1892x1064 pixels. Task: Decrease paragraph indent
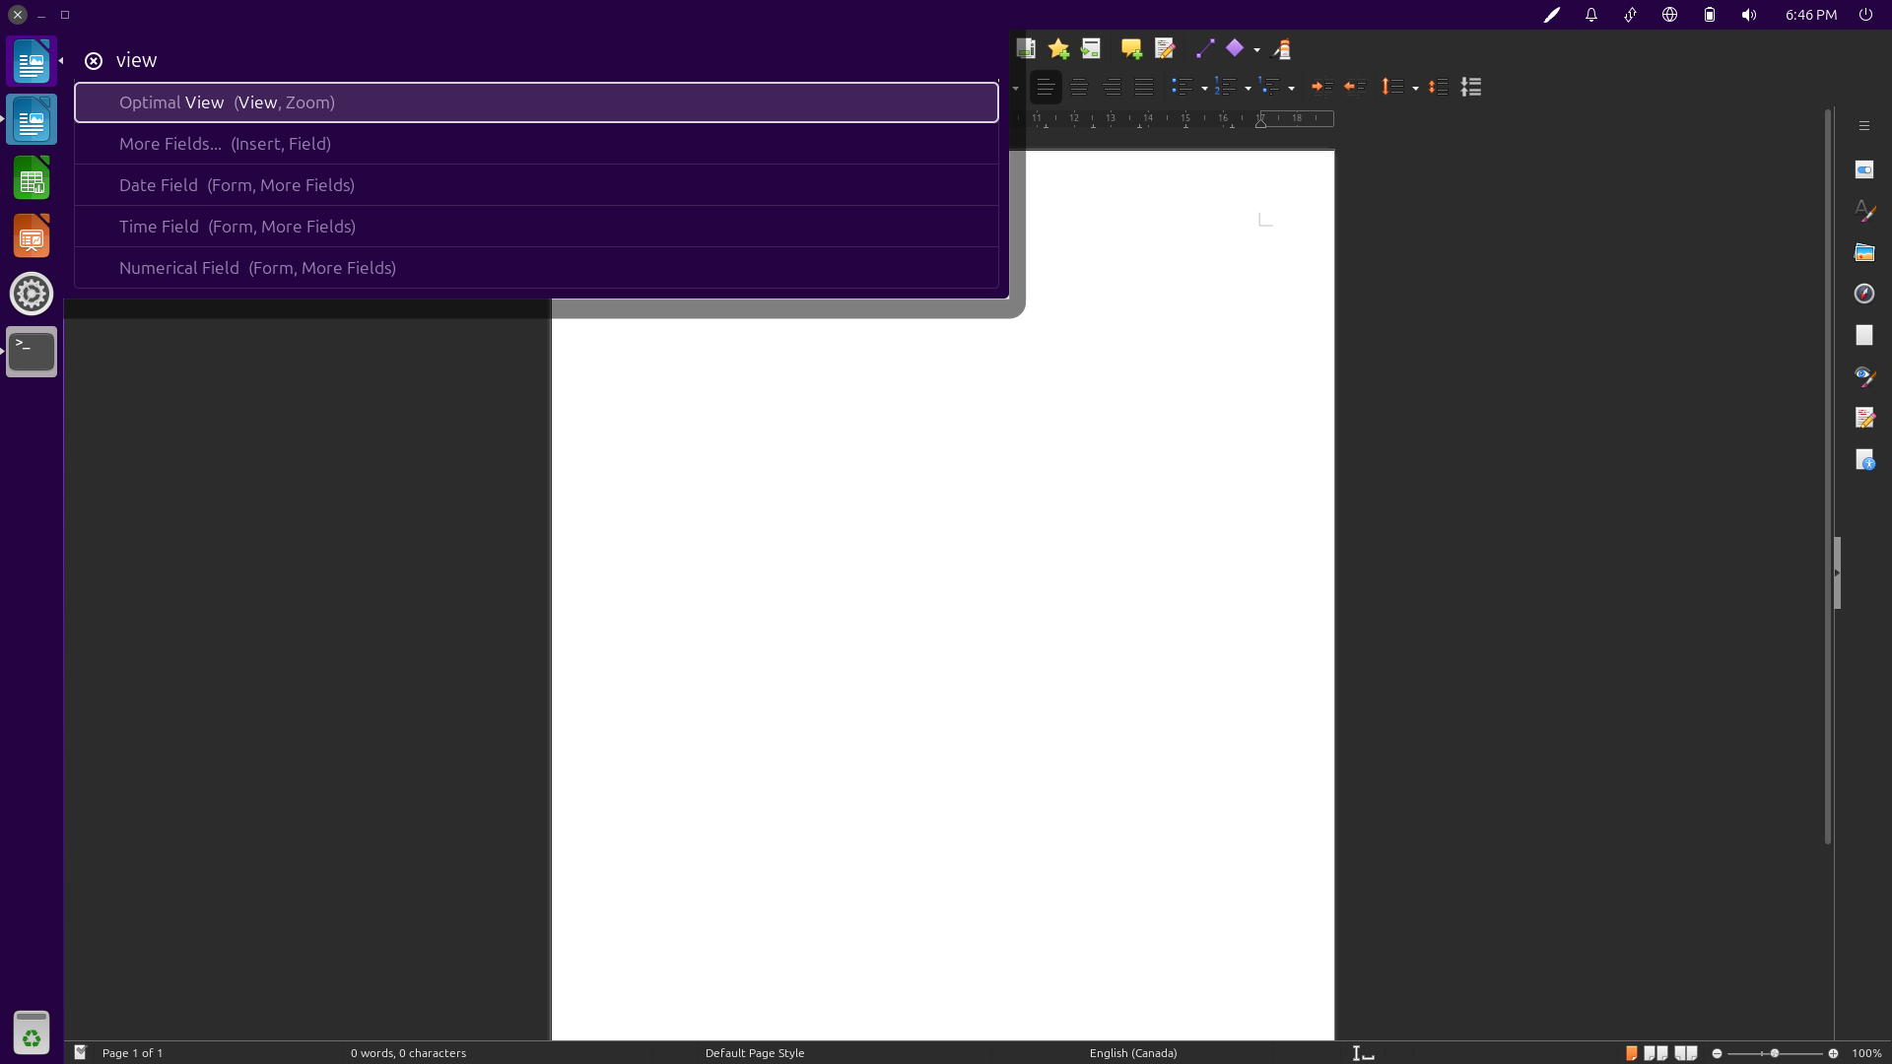(x=1355, y=87)
